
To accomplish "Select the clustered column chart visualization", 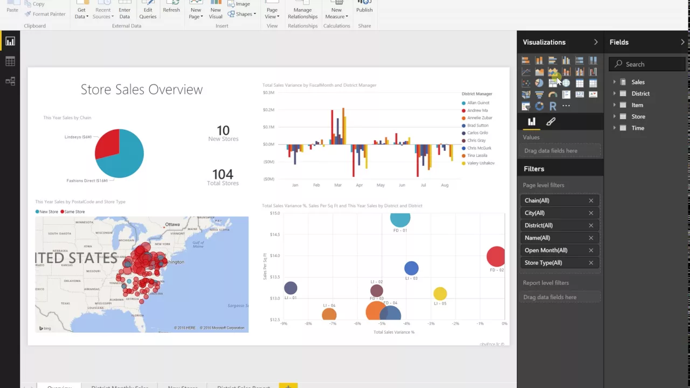I will point(566,60).
